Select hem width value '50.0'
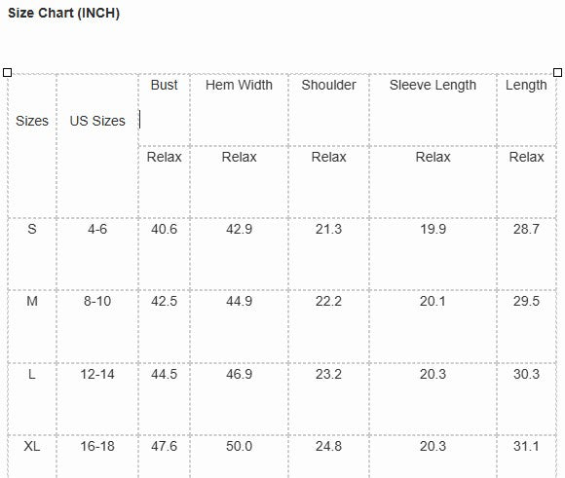This screenshot has height=478, width=565. click(x=239, y=446)
